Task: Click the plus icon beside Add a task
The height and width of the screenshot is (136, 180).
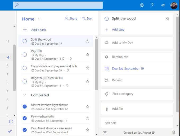Action: 25,30
